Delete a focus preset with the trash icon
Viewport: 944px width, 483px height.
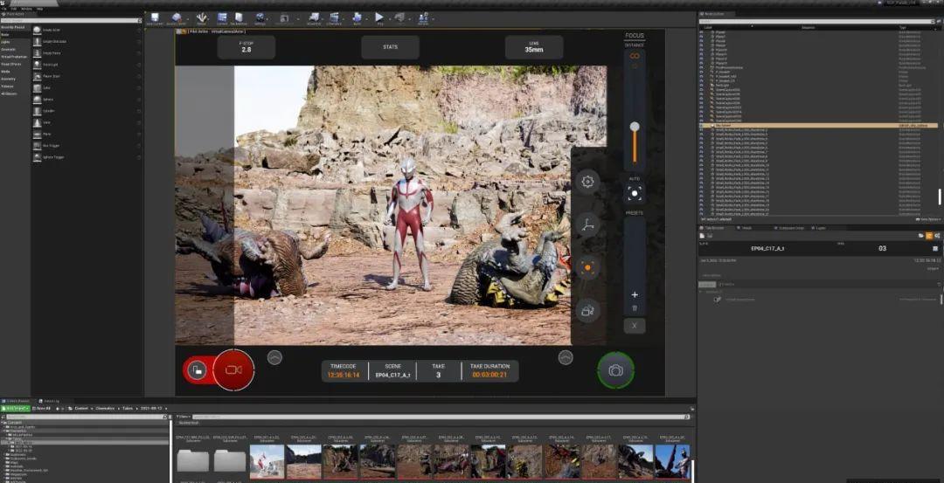[x=634, y=308]
